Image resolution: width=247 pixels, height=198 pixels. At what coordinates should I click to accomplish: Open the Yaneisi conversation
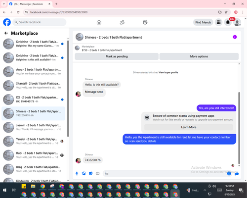(x=34, y=141)
